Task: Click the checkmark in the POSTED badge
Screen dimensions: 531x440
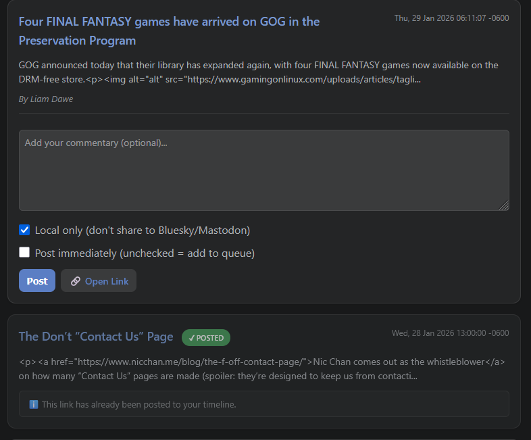Action: pyautogui.click(x=192, y=338)
